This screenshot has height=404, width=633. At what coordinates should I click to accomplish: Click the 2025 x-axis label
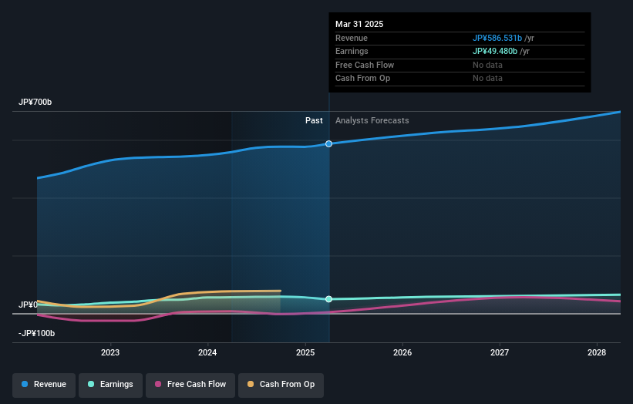(x=305, y=352)
